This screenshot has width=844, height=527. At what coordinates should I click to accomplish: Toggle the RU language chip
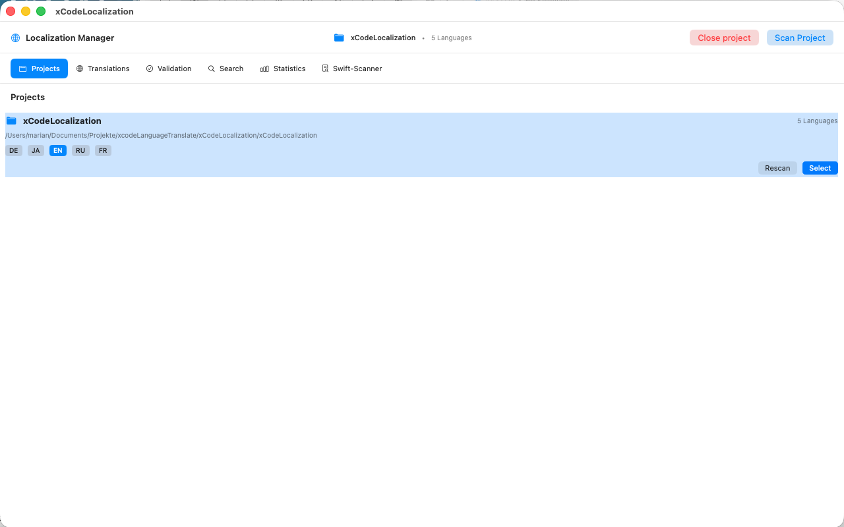pyautogui.click(x=80, y=150)
